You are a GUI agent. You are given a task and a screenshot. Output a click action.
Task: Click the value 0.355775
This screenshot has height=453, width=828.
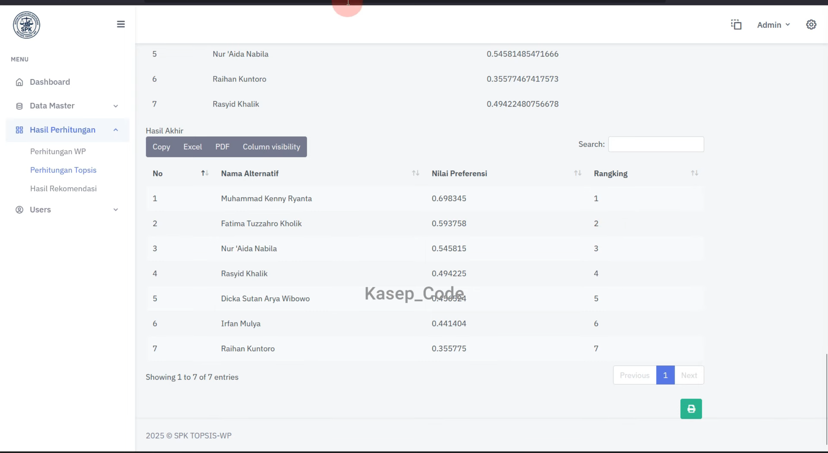point(449,349)
